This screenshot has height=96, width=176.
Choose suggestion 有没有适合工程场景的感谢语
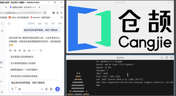[x=24, y=76]
